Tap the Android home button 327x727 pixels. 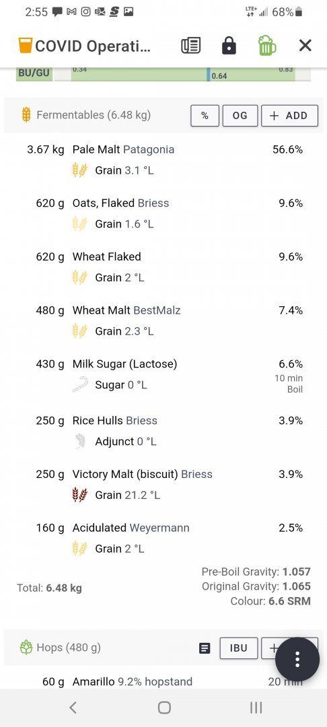(164, 707)
